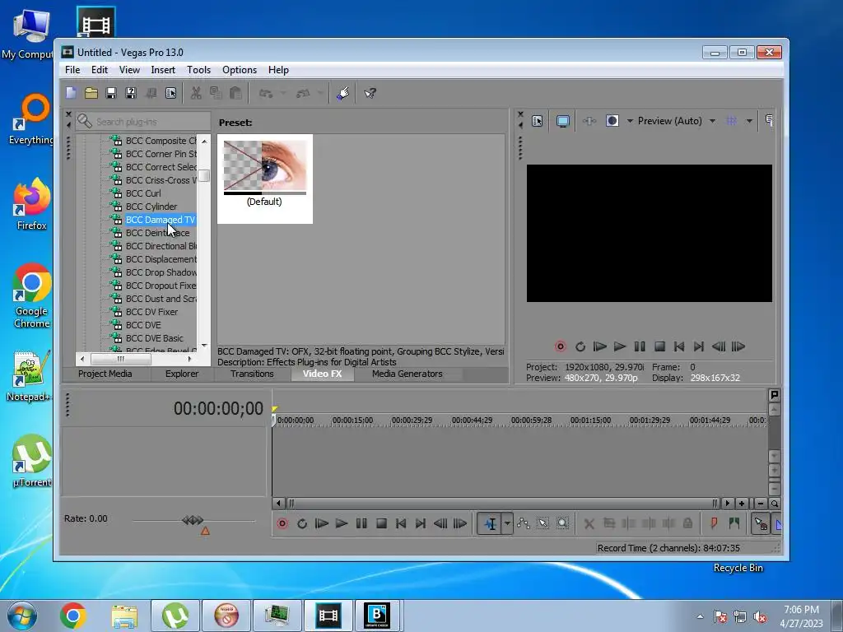Open the Options menu
This screenshot has height=632, width=843.
[x=240, y=70]
